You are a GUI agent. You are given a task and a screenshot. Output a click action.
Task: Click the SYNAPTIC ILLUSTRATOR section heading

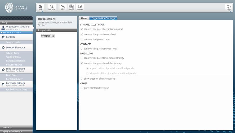[92, 25]
